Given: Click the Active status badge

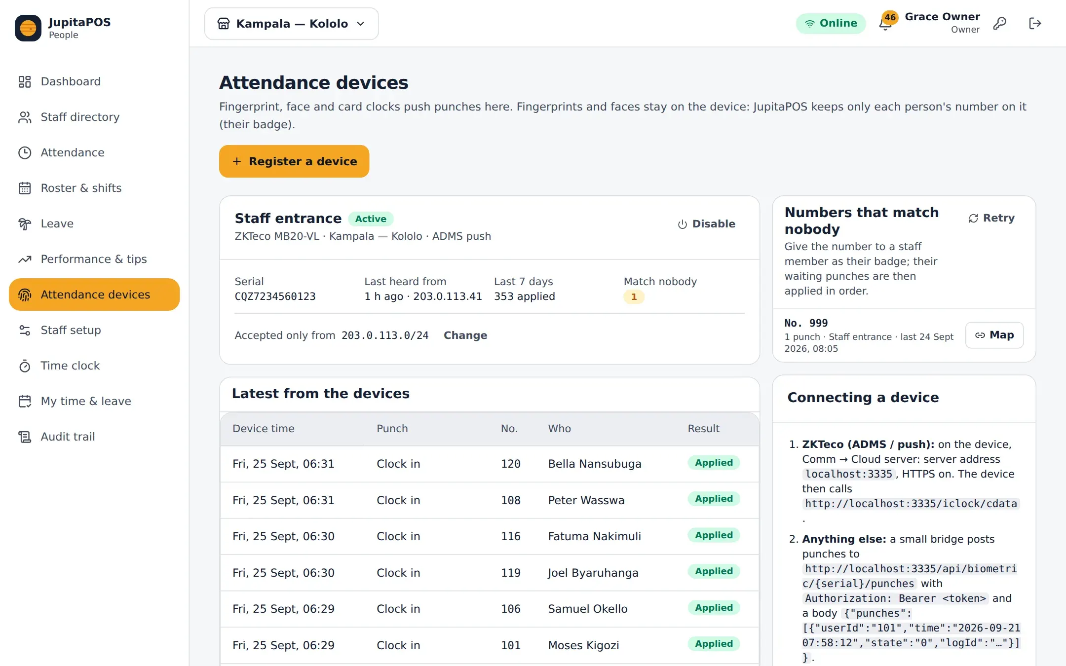Looking at the screenshot, I should tap(371, 219).
